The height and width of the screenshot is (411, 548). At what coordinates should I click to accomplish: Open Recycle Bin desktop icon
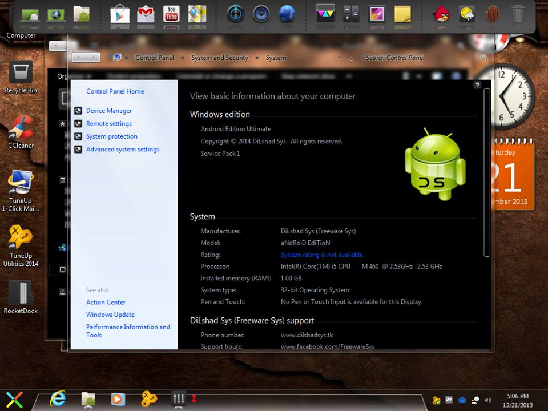(x=21, y=77)
